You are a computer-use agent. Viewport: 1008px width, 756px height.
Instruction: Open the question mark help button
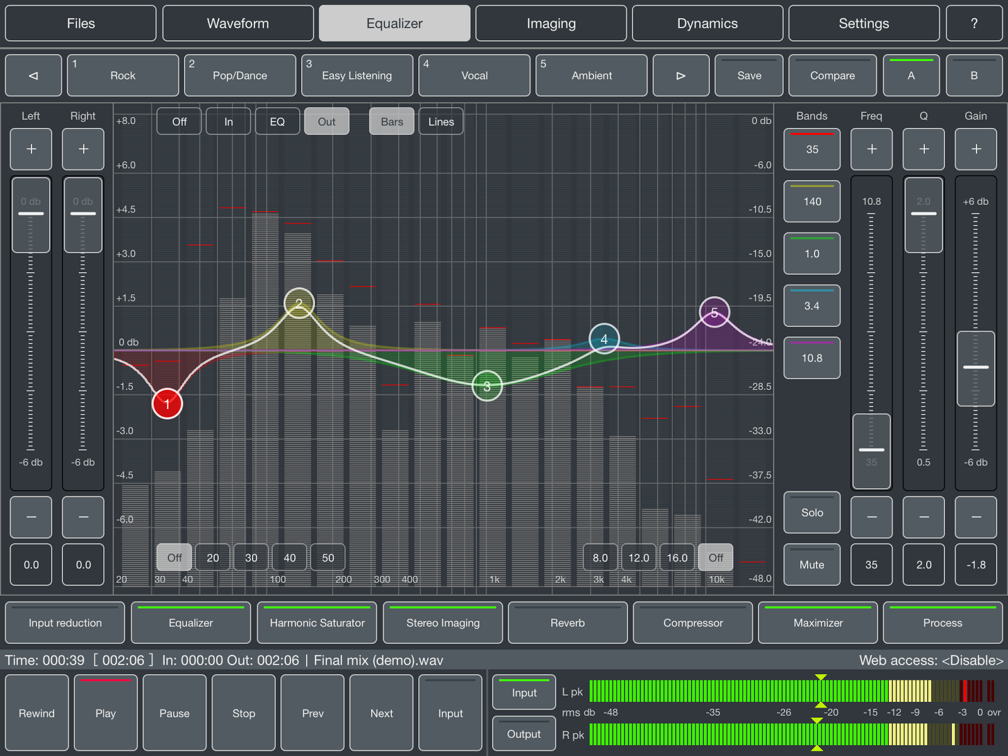(x=975, y=23)
